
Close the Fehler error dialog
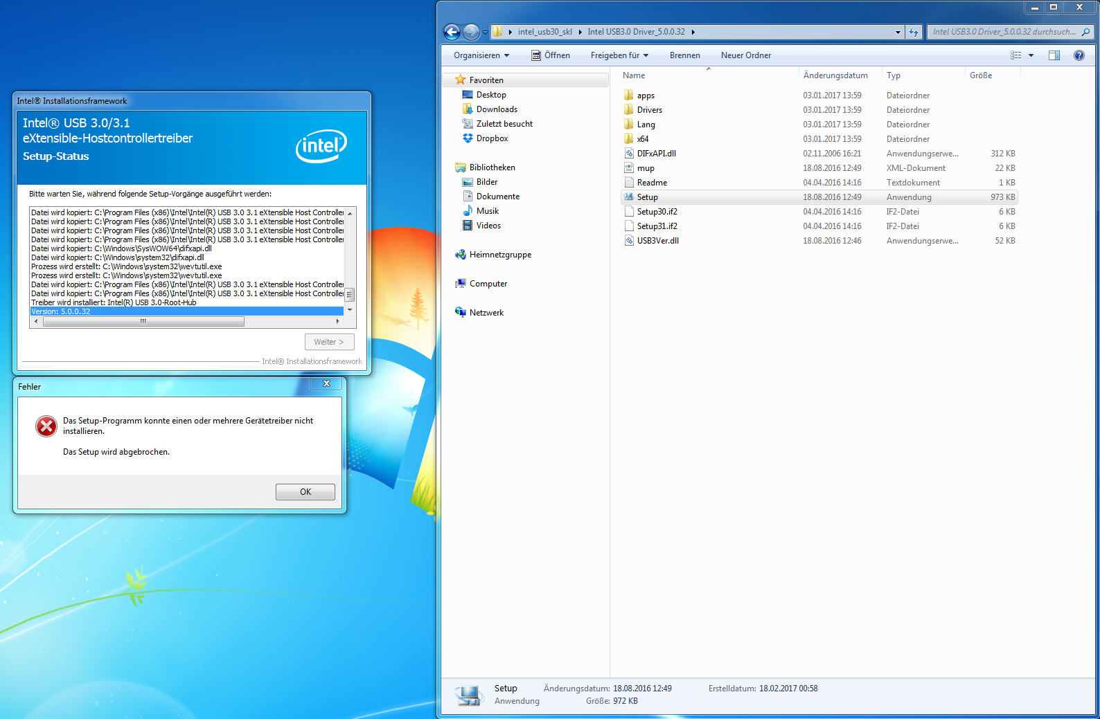click(x=326, y=384)
